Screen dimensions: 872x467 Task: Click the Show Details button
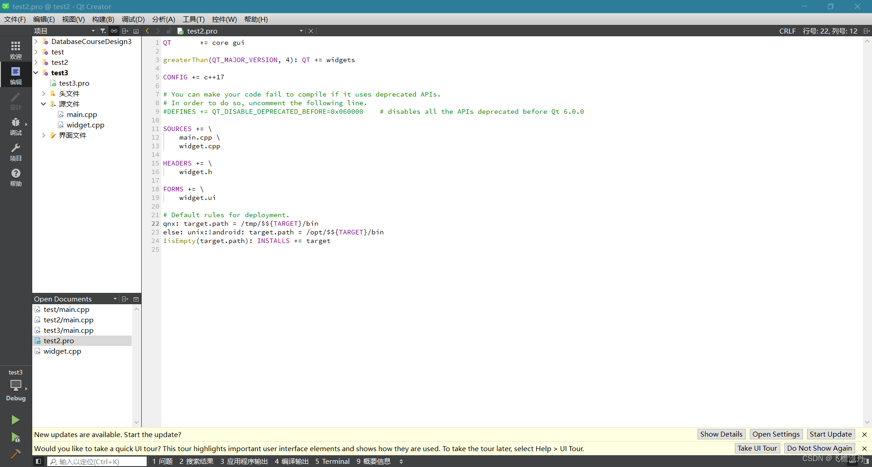pos(721,434)
